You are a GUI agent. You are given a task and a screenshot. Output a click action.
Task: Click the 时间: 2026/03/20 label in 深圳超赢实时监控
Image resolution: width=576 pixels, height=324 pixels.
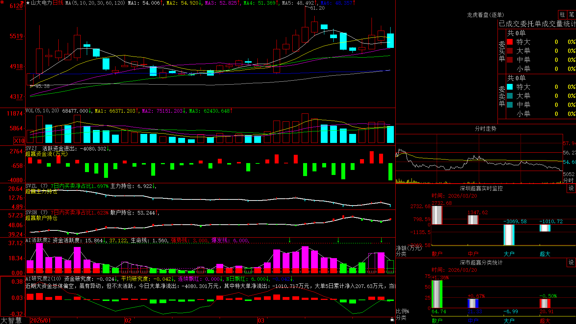pyautogui.click(x=454, y=196)
